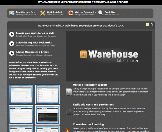Click 'Quickly glide from one directory' subtitle
162x132 pixels.
coord(36,36)
